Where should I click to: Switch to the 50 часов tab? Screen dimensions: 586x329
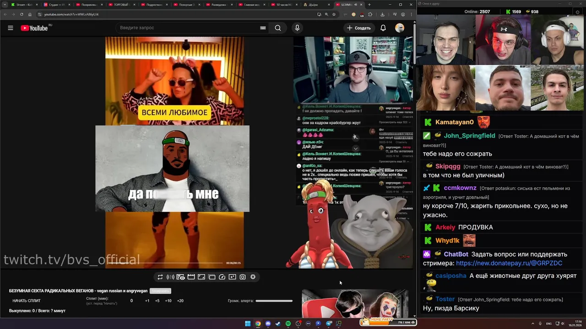(284, 5)
